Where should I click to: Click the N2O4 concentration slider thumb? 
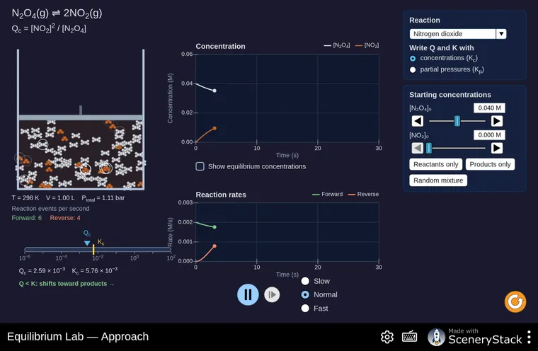click(457, 121)
